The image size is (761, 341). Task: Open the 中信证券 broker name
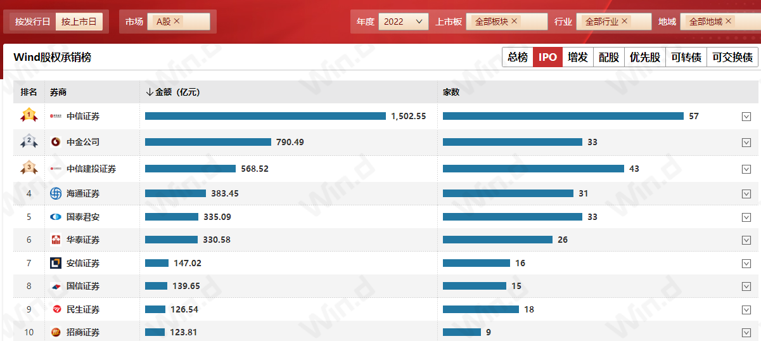click(83, 116)
